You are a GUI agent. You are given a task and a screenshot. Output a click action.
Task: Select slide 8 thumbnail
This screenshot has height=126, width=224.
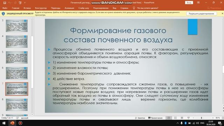click(x=17, y=105)
